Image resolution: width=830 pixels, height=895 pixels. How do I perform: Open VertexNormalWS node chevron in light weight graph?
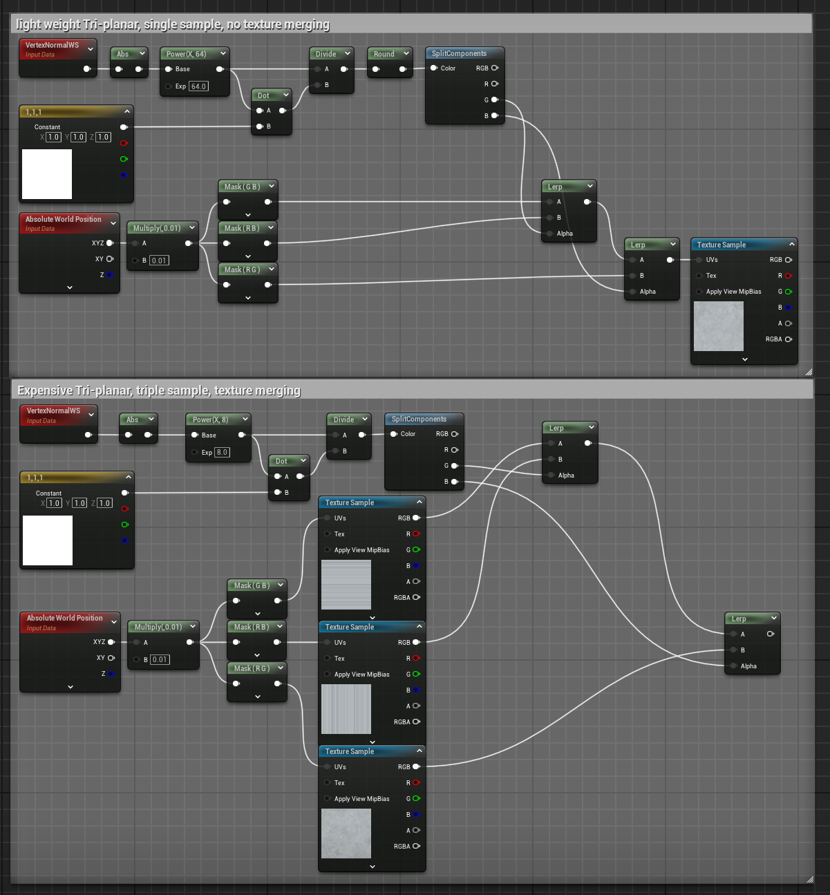point(91,49)
